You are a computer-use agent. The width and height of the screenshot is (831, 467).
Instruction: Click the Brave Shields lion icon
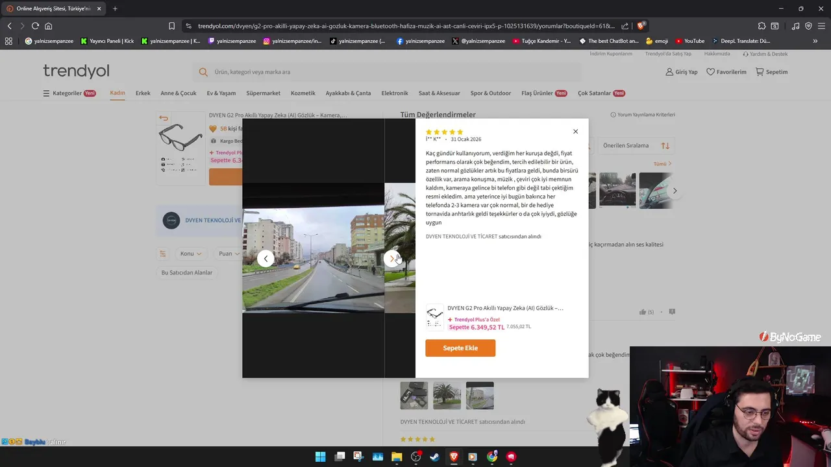[x=641, y=26]
